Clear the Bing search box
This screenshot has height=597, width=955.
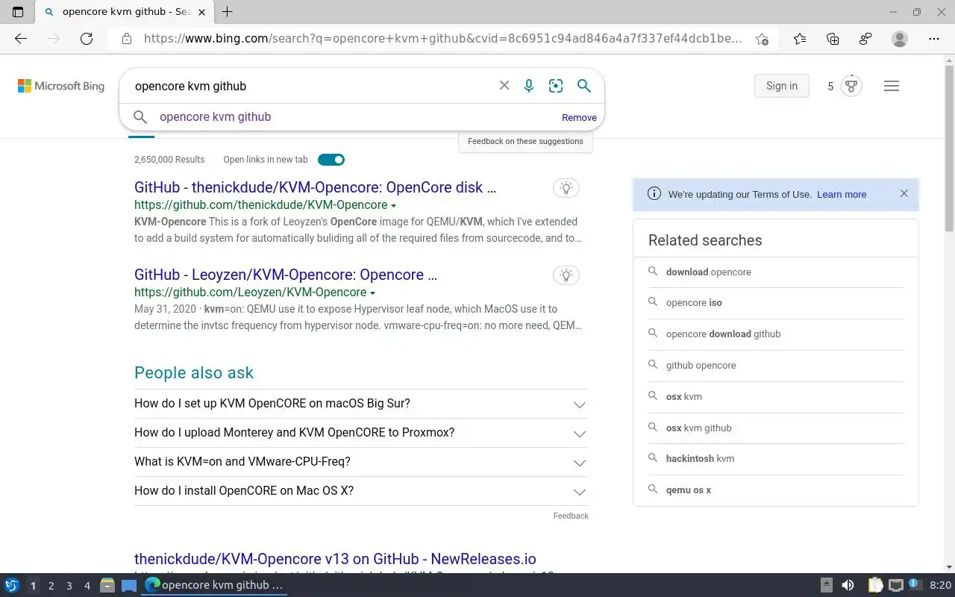[x=504, y=86]
